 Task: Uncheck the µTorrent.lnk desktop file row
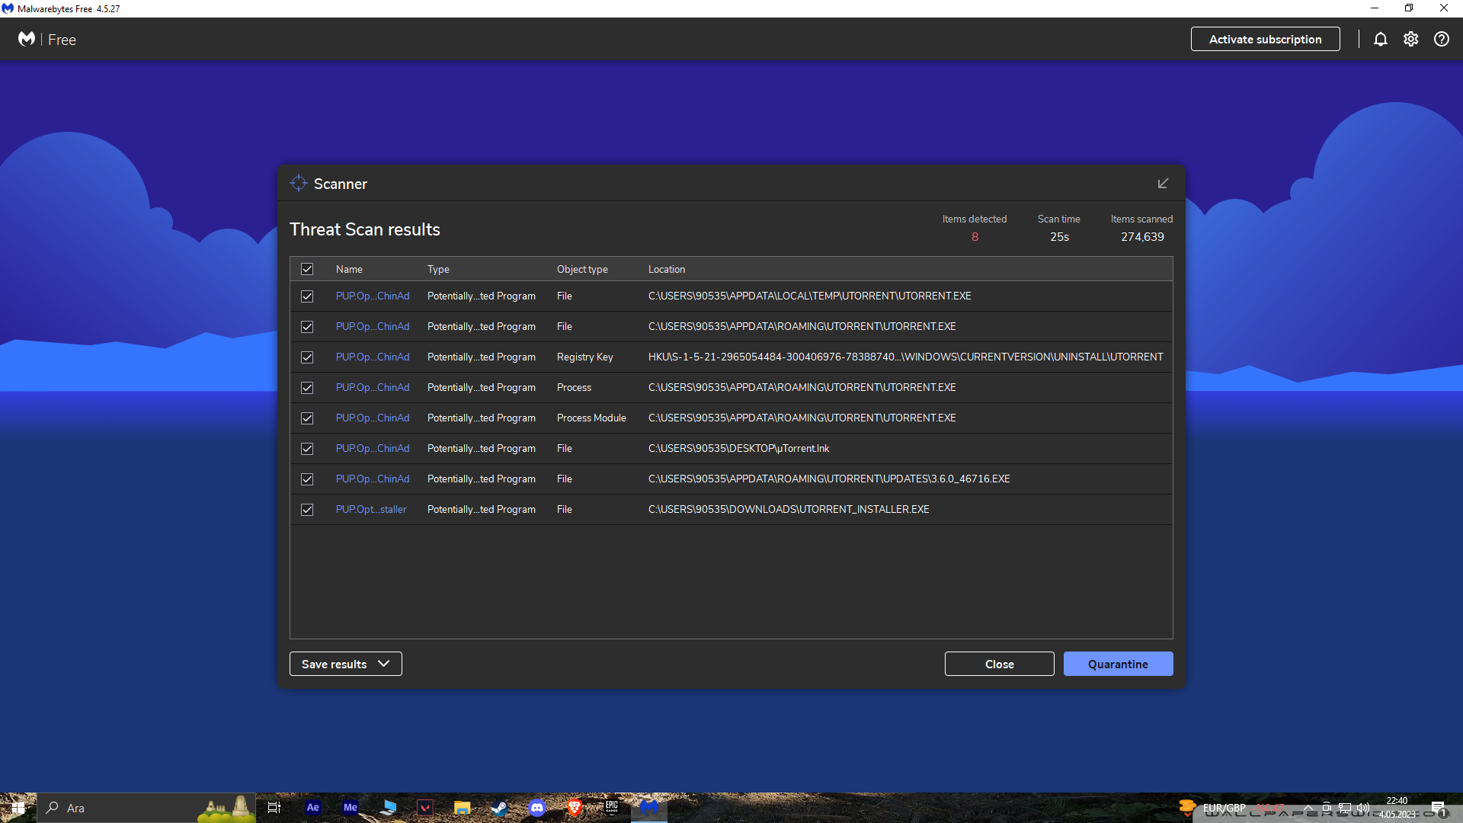pos(307,449)
